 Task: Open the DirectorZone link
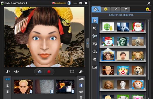click(60, 3)
